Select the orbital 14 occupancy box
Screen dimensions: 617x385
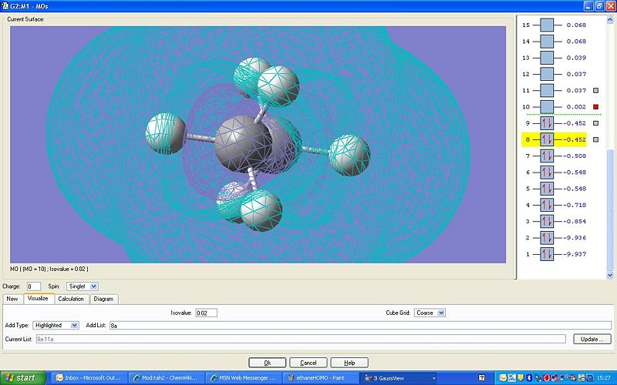click(547, 42)
